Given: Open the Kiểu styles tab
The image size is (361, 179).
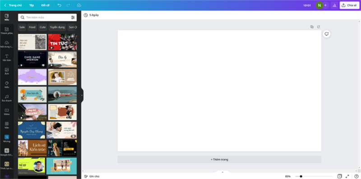Looking at the screenshot, I should coord(7,85).
